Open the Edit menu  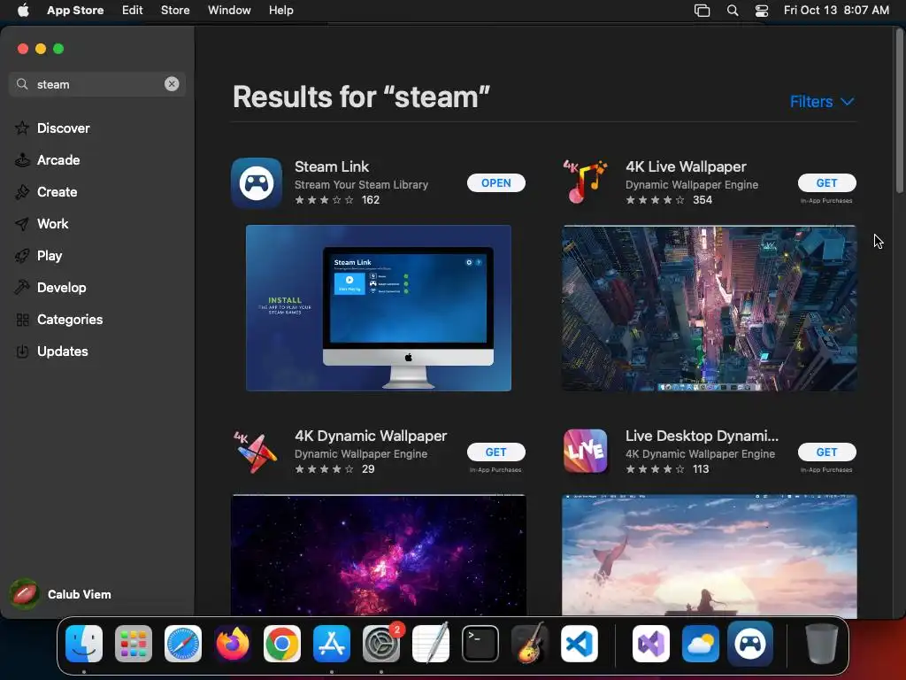[x=133, y=11]
